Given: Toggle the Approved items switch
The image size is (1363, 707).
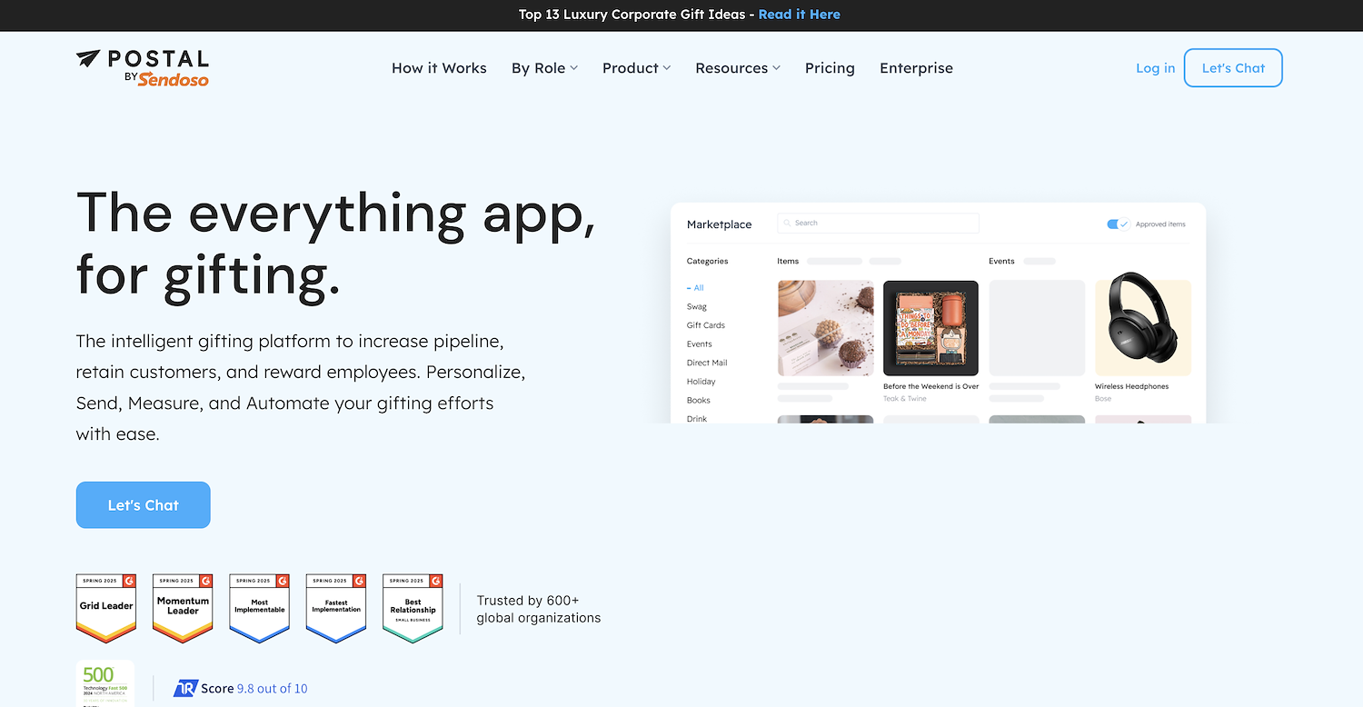Looking at the screenshot, I should click(x=1118, y=224).
